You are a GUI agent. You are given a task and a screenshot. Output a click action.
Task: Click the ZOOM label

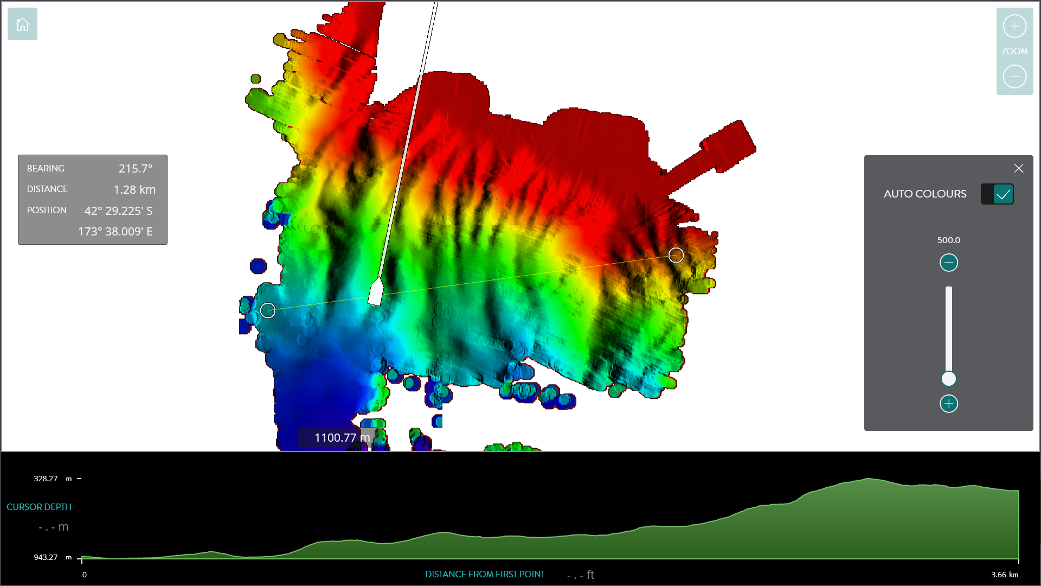[1014, 51]
